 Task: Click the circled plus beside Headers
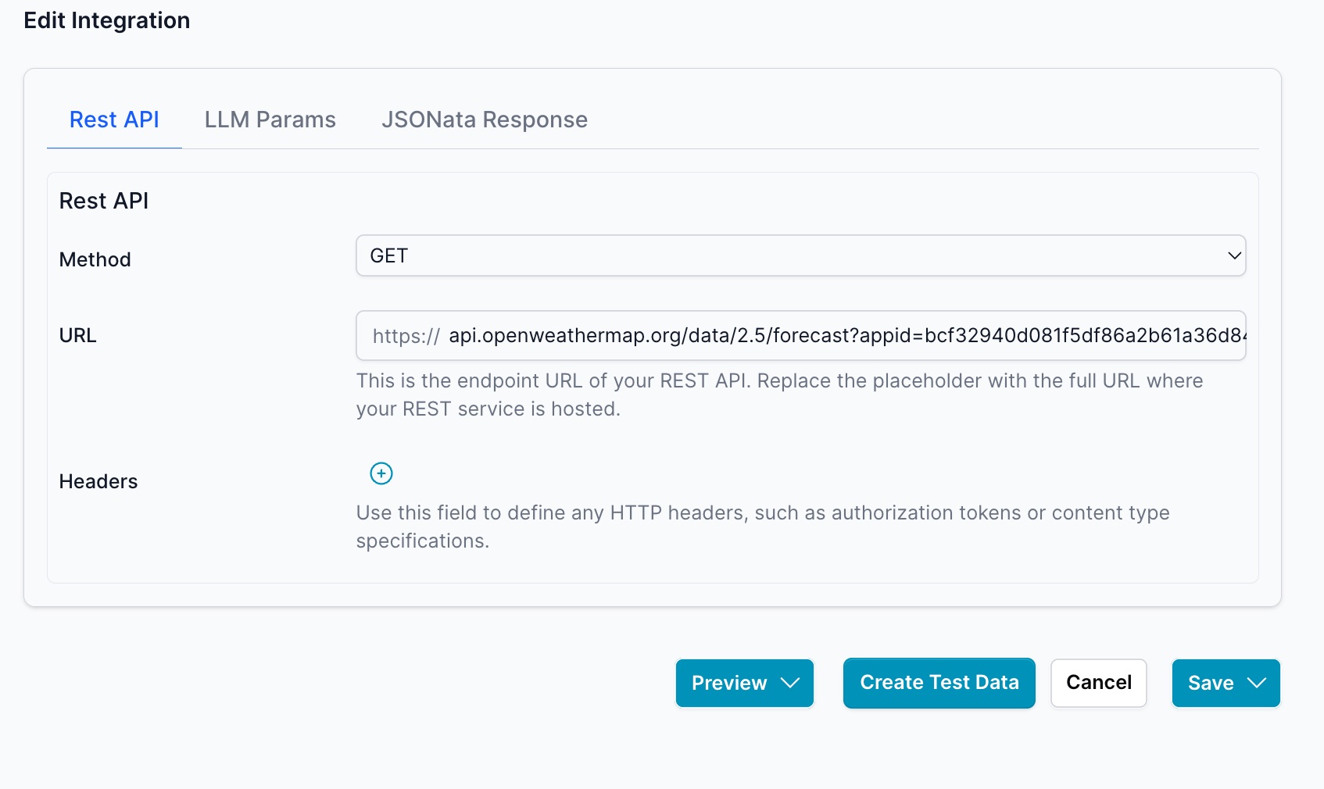[x=381, y=473]
